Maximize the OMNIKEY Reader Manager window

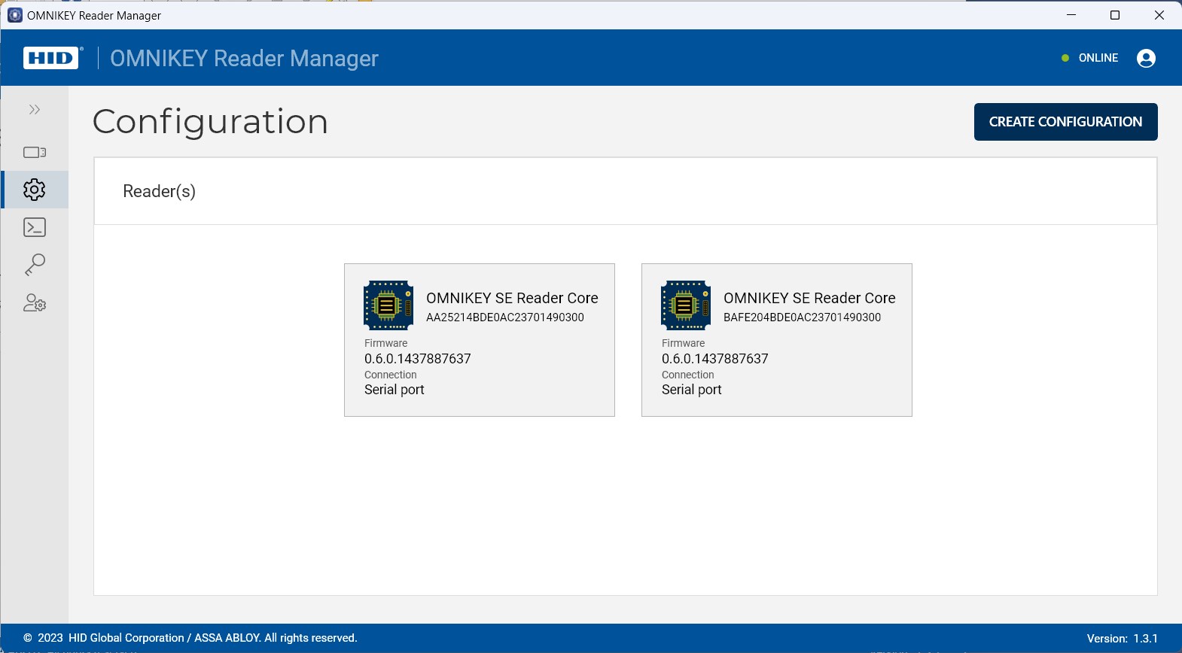click(x=1115, y=15)
